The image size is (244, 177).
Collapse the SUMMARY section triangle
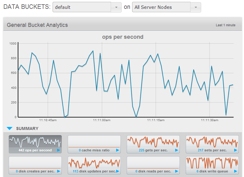[x=9, y=129]
